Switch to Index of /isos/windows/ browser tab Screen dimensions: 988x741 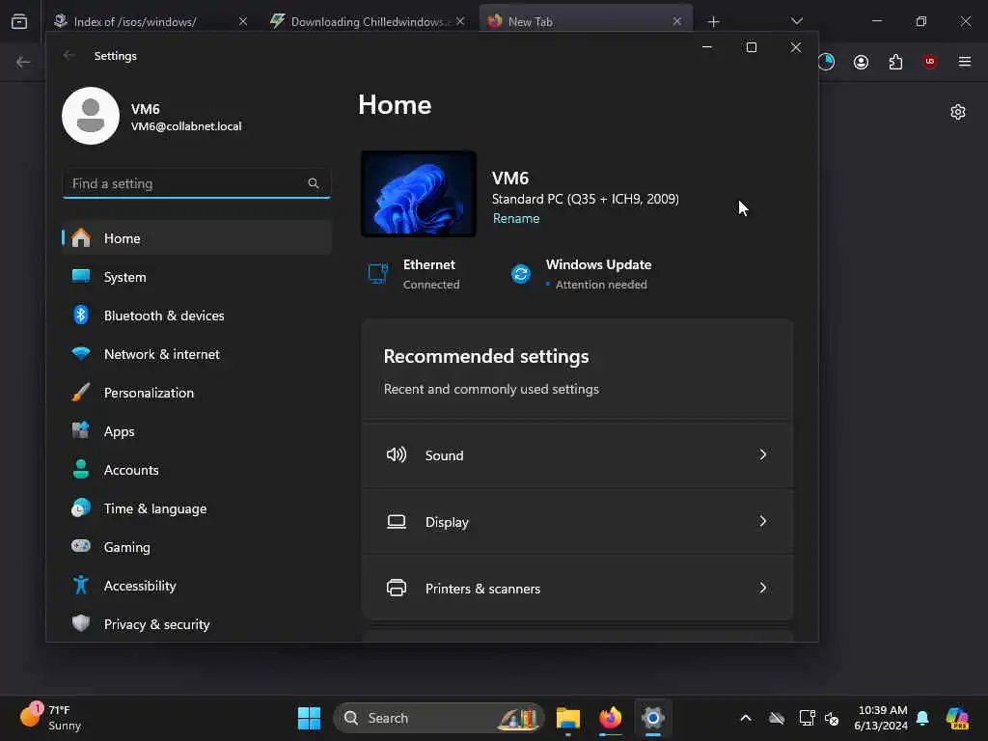click(x=151, y=21)
